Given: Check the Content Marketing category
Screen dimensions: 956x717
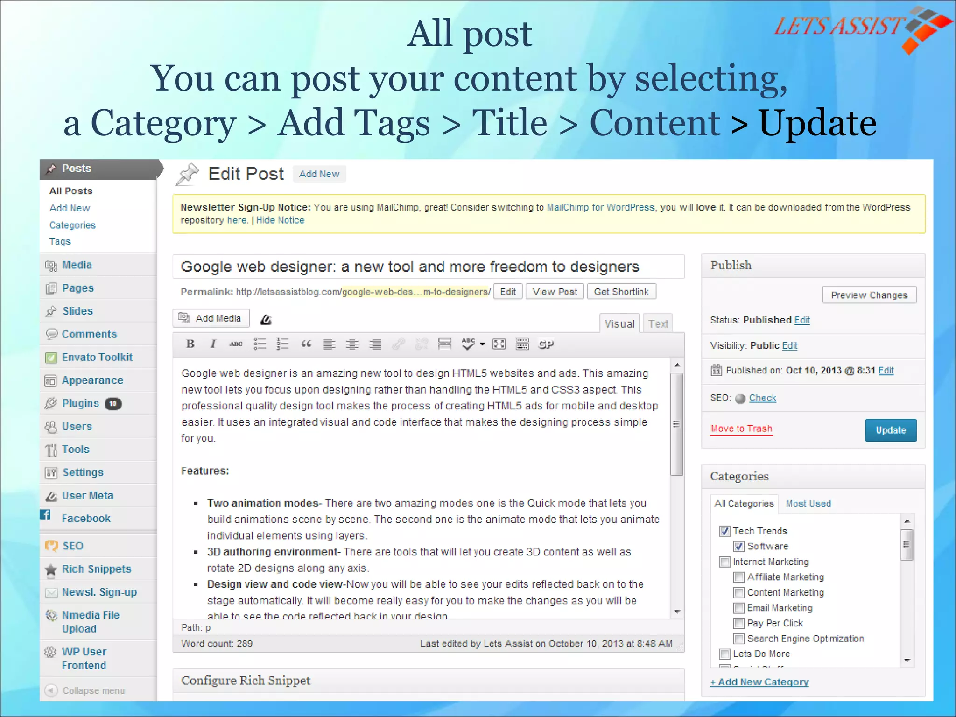Looking at the screenshot, I should (x=739, y=593).
